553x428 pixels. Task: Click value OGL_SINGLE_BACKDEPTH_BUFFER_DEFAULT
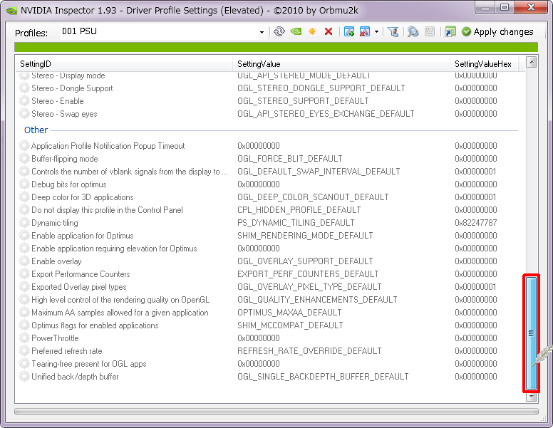click(x=323, y=377)
